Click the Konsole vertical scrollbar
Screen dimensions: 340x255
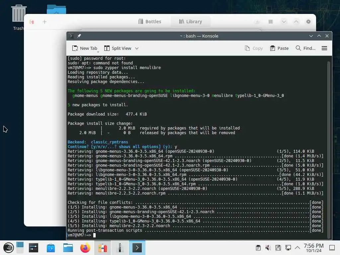point(329,150)
